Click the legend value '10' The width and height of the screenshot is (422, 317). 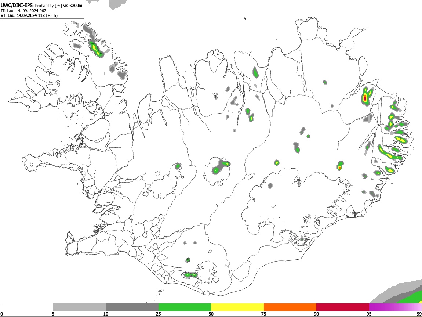point(106,314)
